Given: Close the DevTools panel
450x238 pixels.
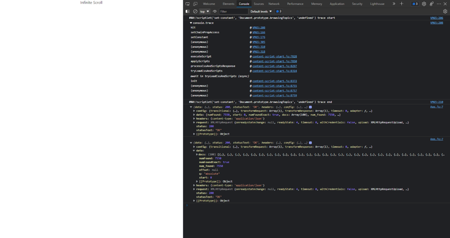Looking at the screenshot, I should coord(446,4).
